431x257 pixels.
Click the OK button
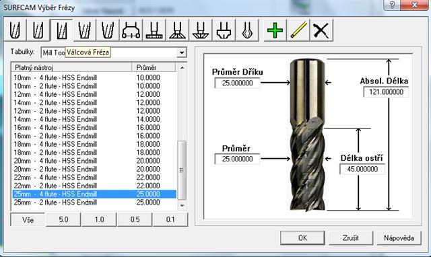point(302,237)
